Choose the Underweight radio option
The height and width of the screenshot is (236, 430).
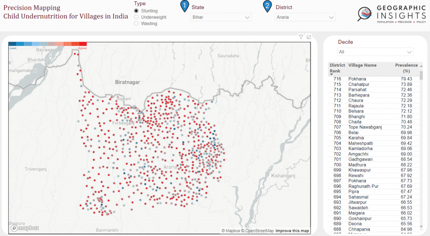click(x=136, y=17)
